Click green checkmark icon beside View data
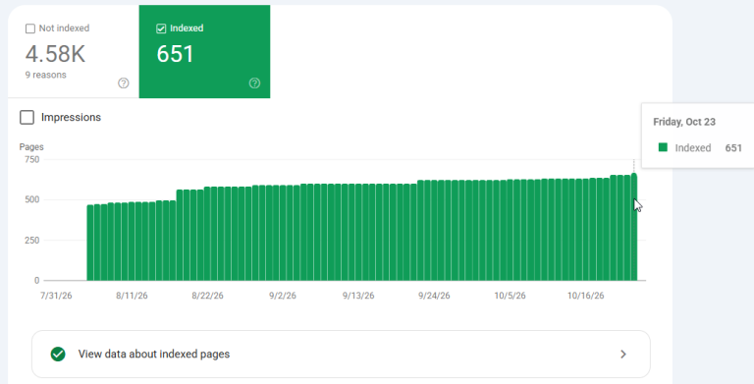 coord(58,355)
